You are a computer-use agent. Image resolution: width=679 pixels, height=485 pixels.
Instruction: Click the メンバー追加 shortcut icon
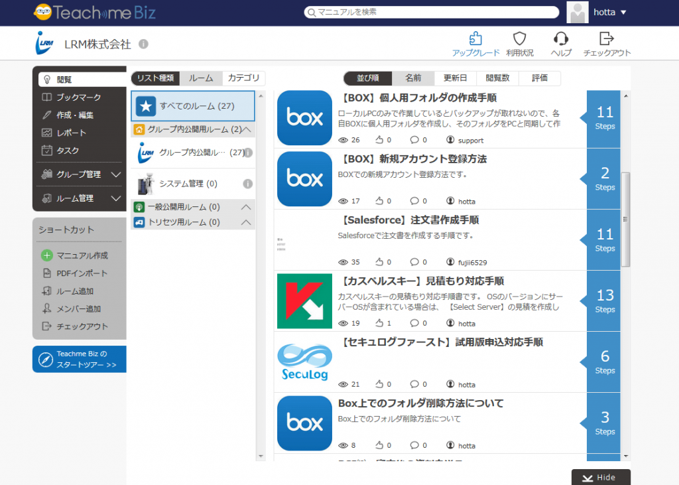tap(47, 309)
